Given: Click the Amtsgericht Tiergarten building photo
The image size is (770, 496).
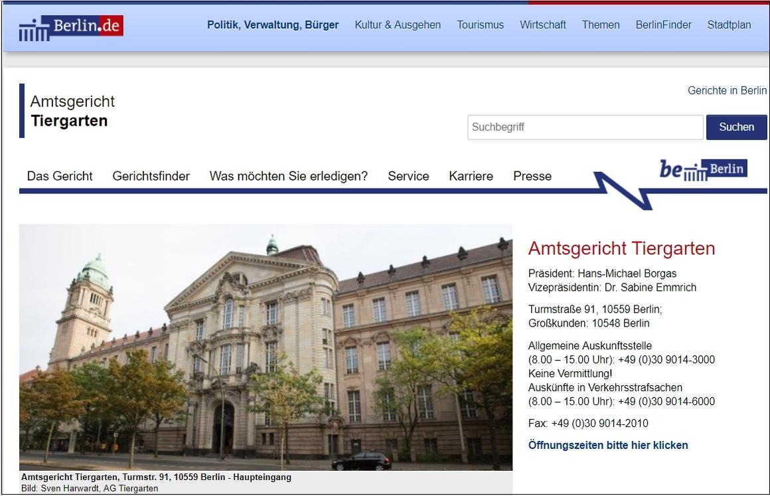Looking at the screenshot, I should point(266,347).
